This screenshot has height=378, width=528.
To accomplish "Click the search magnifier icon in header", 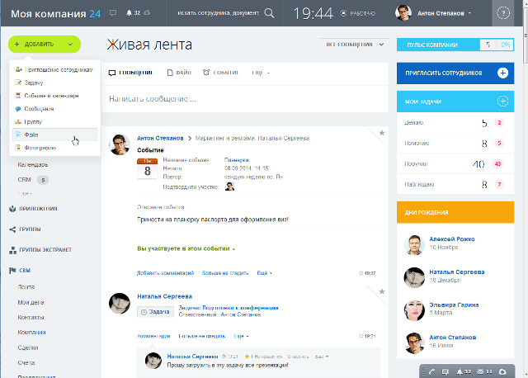I will point(269,13).
